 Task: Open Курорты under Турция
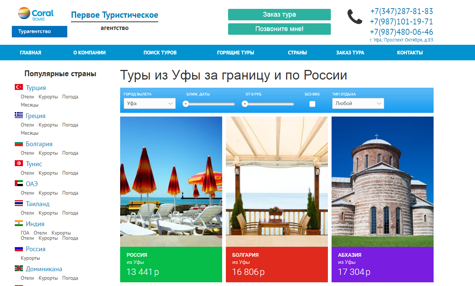point(48,97)
